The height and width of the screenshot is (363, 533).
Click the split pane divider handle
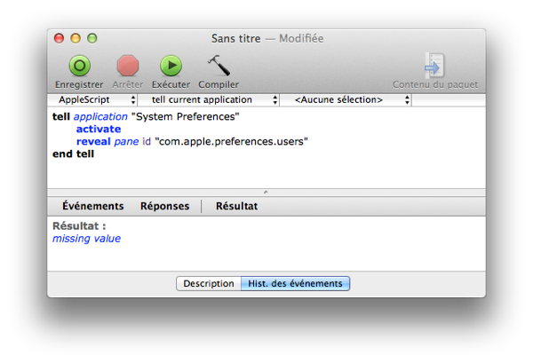pos(266,192)
